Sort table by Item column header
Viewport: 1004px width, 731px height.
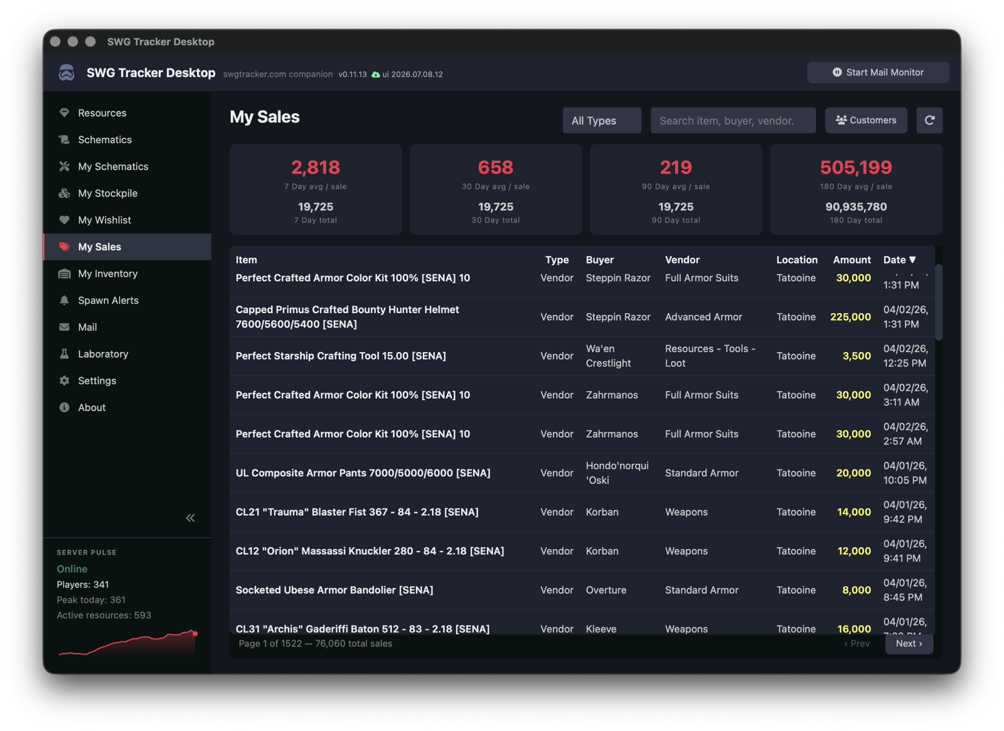point(246,260)
